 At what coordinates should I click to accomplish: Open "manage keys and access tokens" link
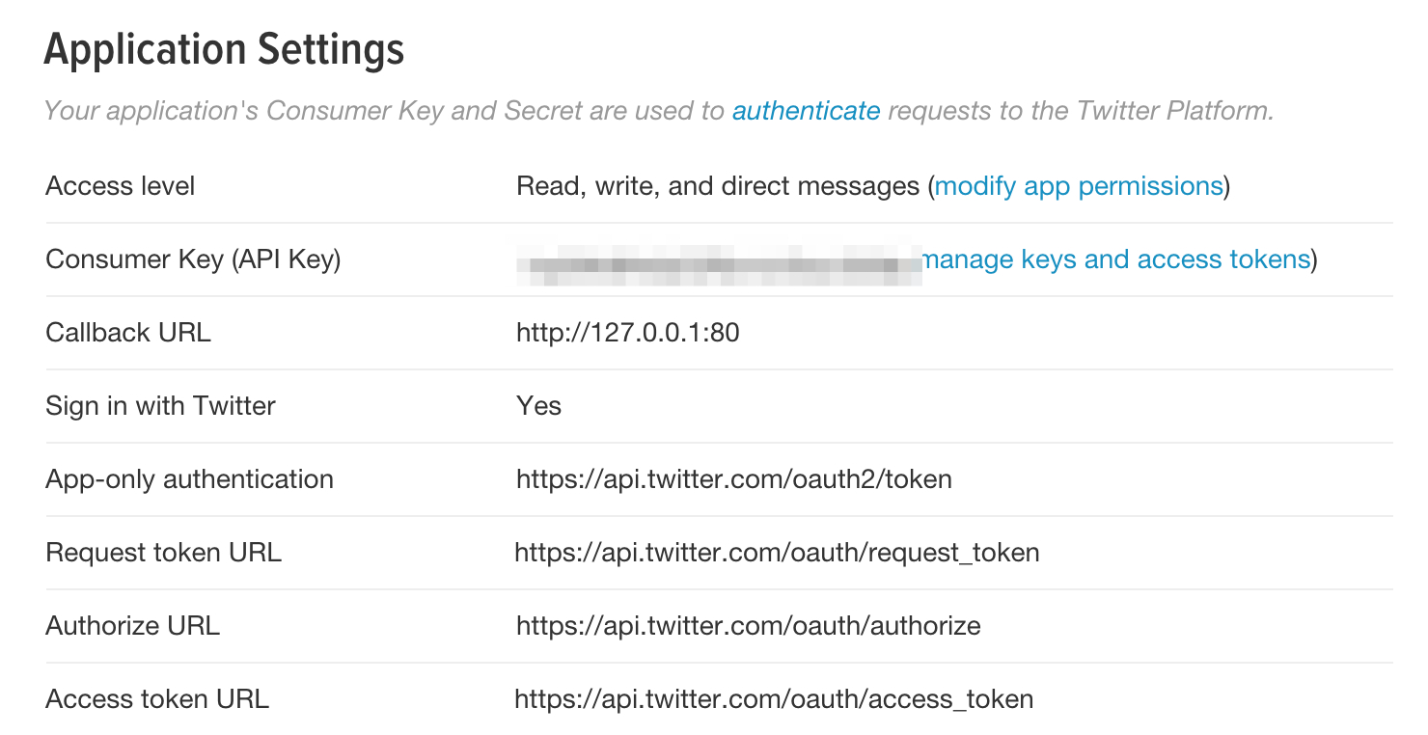pyautogui.click(x=1116, y=259)
